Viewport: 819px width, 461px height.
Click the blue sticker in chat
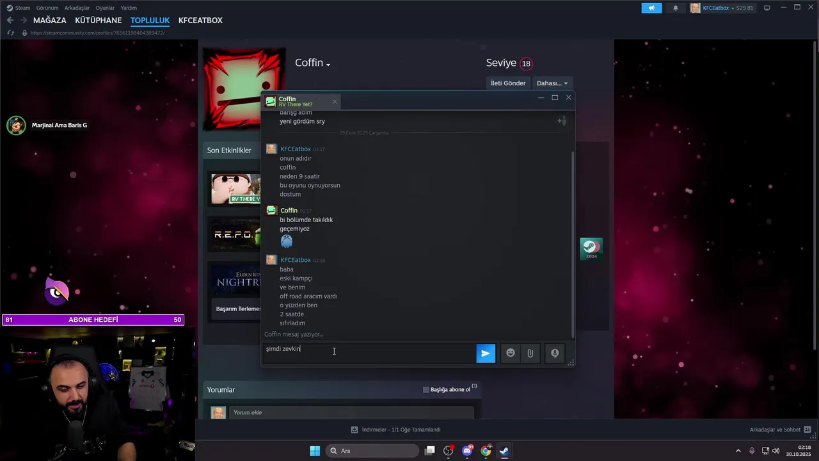point(286,241)
